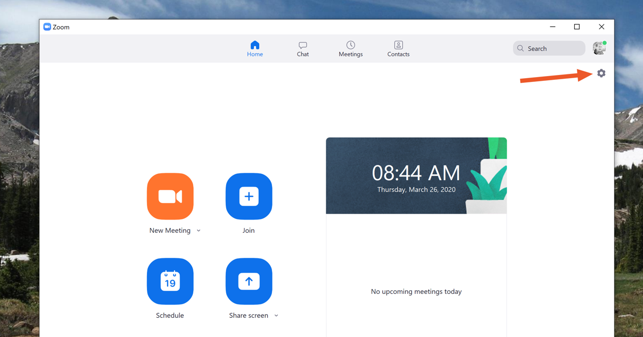Click the blue Join plus icon
Viewport: 643px width, 337px height.
click(x=249, y=197)
